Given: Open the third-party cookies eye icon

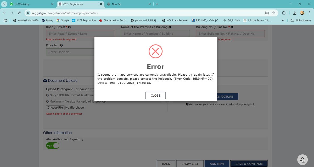Looking at the screenshot, I should tap(267, 13).
